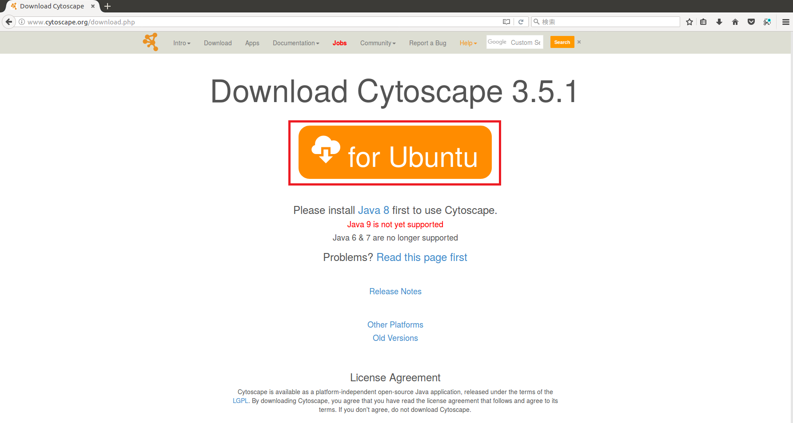Open the downloads arrow icon
The image size is (793, 423).
coord(719,22)
